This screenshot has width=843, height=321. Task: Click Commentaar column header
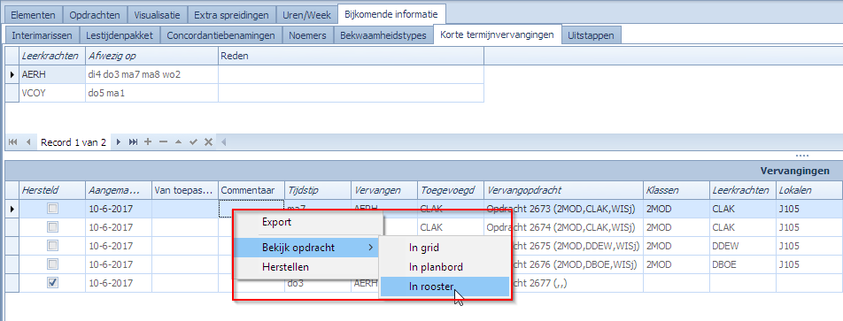251,190
